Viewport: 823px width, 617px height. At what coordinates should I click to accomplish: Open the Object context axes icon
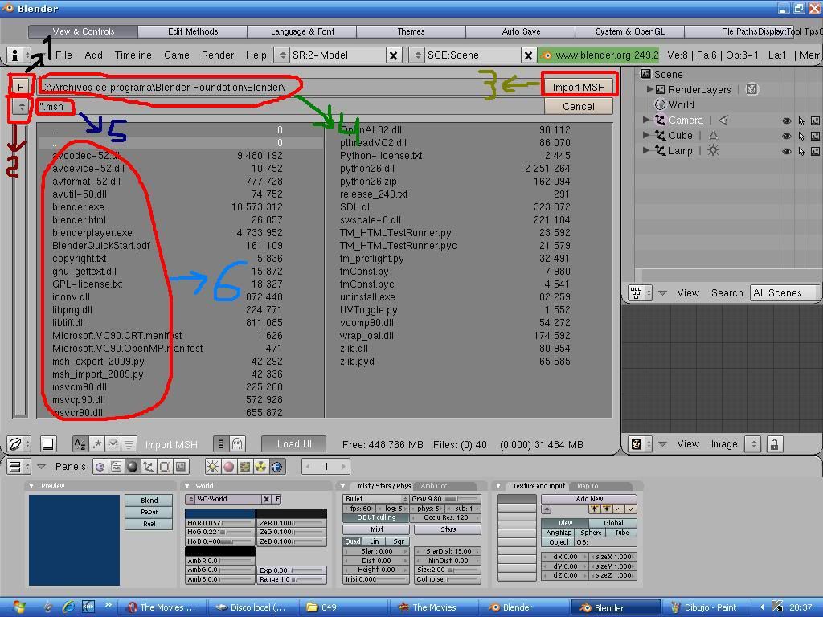coord(149,467)
